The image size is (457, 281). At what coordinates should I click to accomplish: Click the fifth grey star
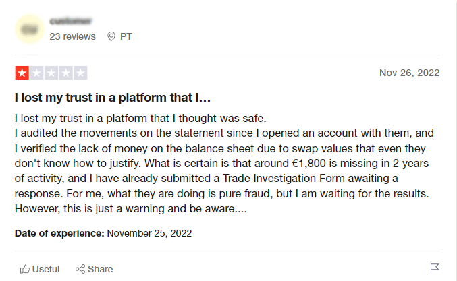(80, 73)
